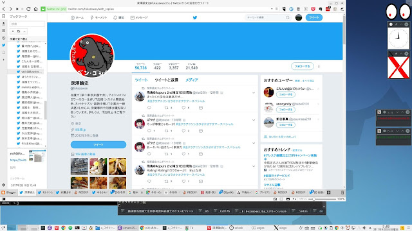Image resolution: width=412 pixels, height=231 pixels.
Task: Open more options dots beside follow button
Action: coord(319,66)
